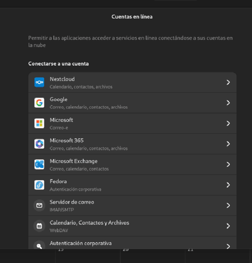Select Autenticación corporativa entry label
The width and height of the screenshot is (252, 263).
coord(81,243)
